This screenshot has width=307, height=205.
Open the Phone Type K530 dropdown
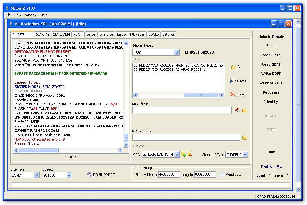(x=176, y=53)
